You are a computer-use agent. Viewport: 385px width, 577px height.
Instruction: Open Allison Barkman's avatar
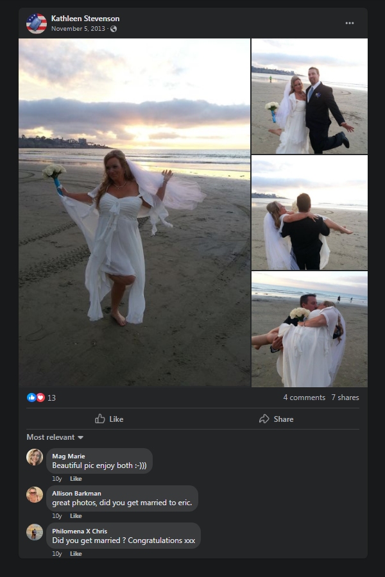pos(35,494)
